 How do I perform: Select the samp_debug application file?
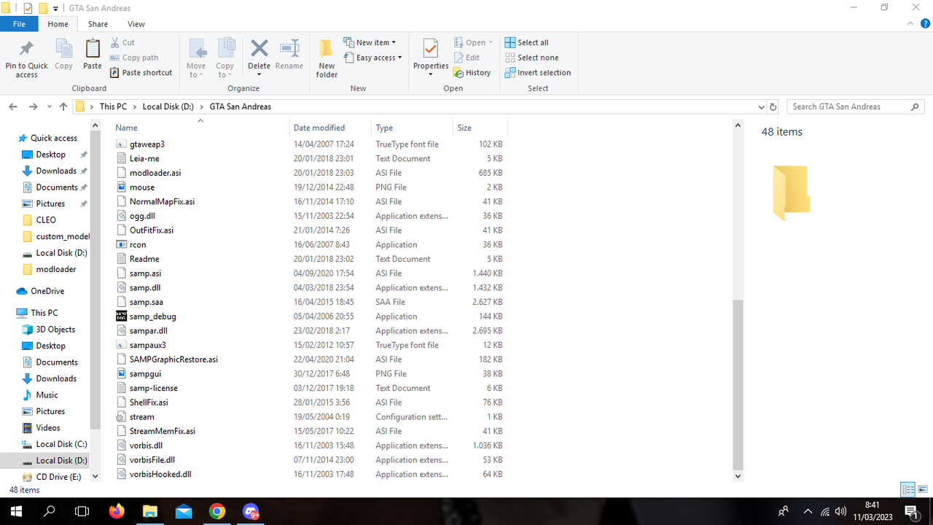[310, 316]
